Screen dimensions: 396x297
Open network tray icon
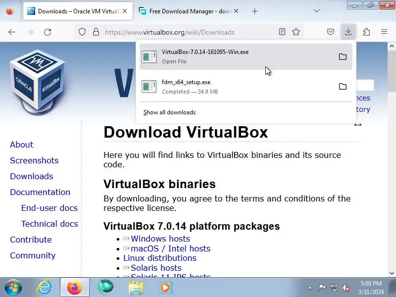tap(334, 288)
